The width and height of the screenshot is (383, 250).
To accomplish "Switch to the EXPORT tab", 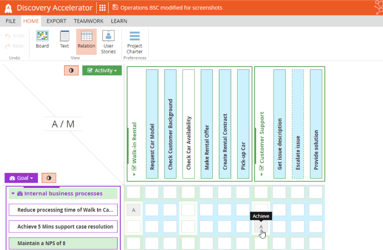I will 56,21.
